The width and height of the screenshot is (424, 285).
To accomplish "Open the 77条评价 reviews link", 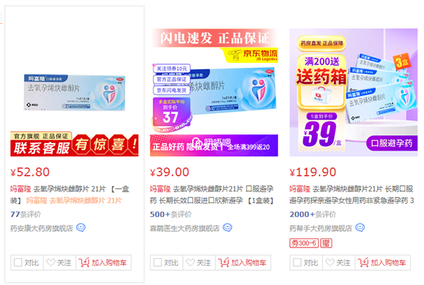I will click(25, 214).
